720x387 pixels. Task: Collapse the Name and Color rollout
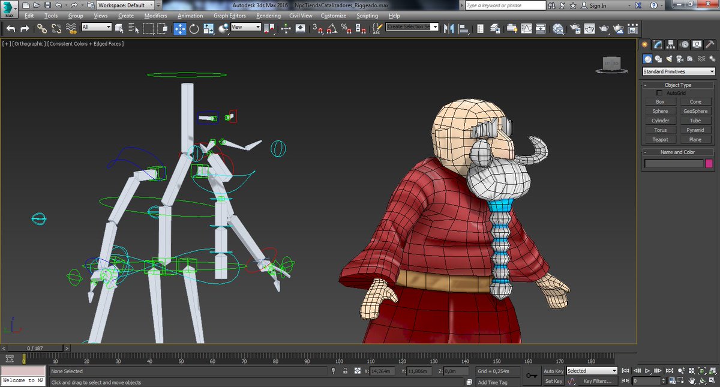678,152
